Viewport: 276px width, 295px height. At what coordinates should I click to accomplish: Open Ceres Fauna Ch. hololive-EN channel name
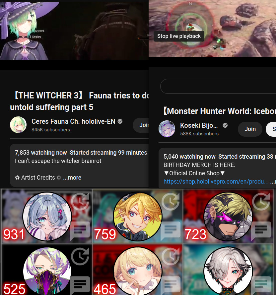click(x=73, y=121)
